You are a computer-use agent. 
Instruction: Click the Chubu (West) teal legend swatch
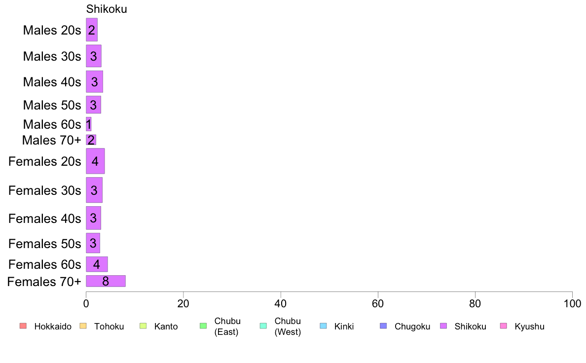263,326
